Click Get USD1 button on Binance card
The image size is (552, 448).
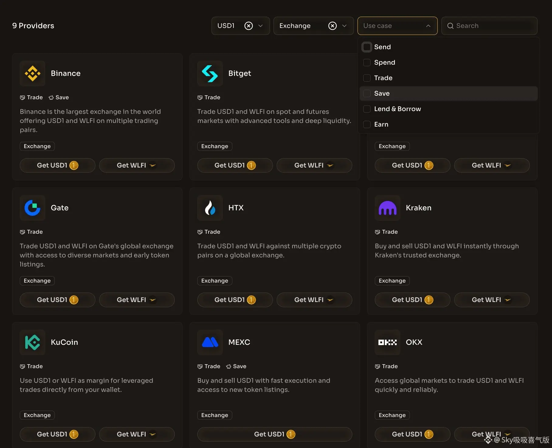pyautogui.click(x=57, y=165)
